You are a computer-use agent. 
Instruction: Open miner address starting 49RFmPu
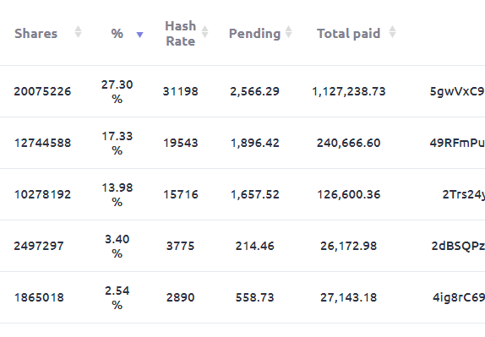[x=457, y=143]
